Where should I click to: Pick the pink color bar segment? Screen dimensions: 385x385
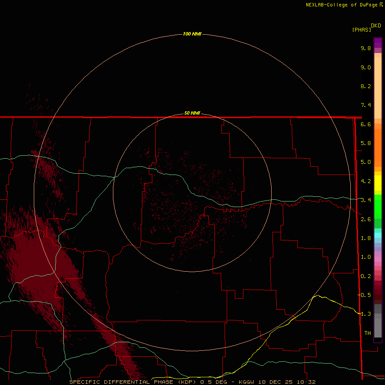click(378, 259)
